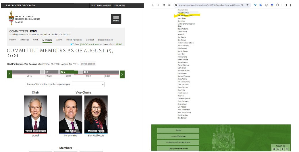Bookmark this page with the star icon
Viewport: 299px width, 152px height.
[247, 5]
